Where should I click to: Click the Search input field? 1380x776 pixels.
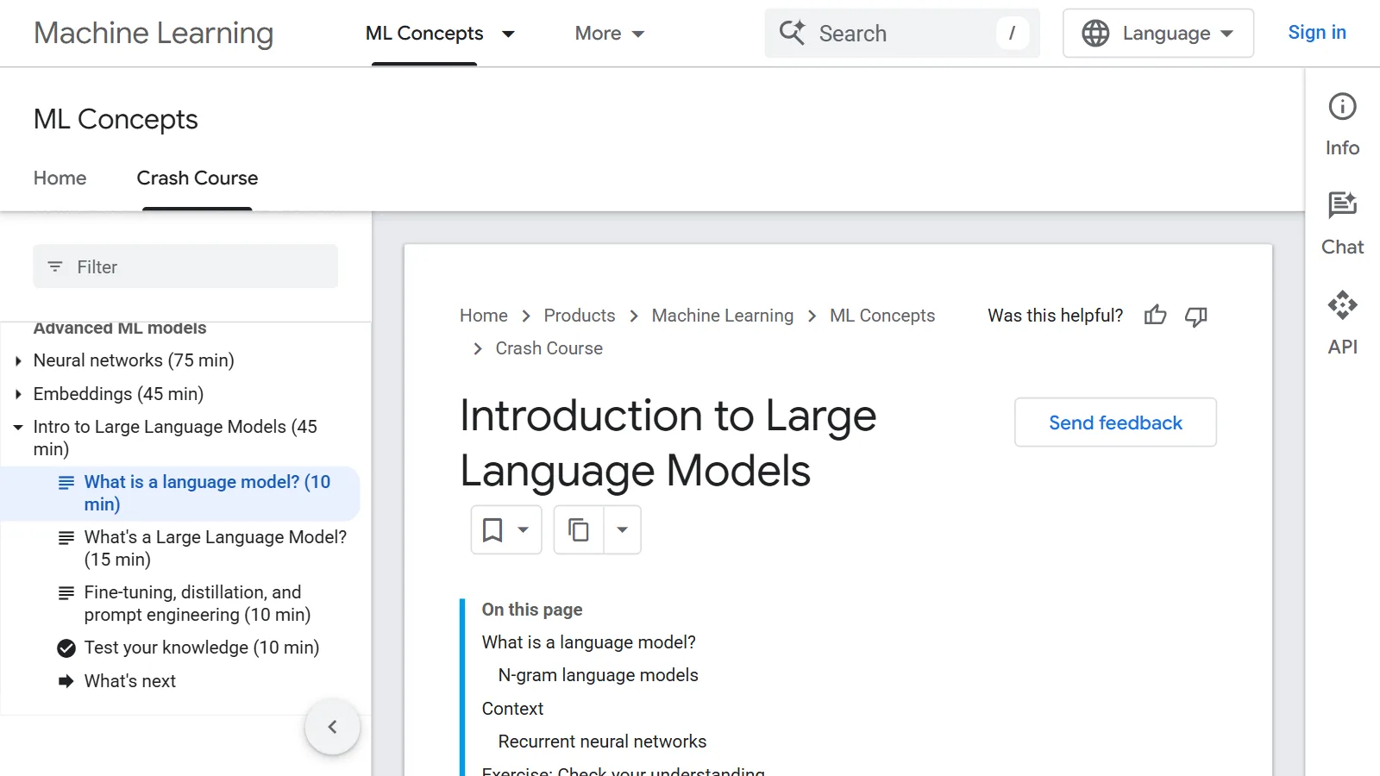(x=902, y=34)
